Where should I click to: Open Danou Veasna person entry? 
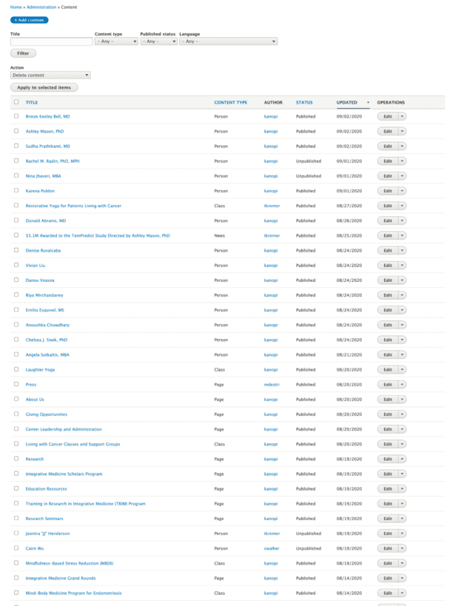(40, 280)
